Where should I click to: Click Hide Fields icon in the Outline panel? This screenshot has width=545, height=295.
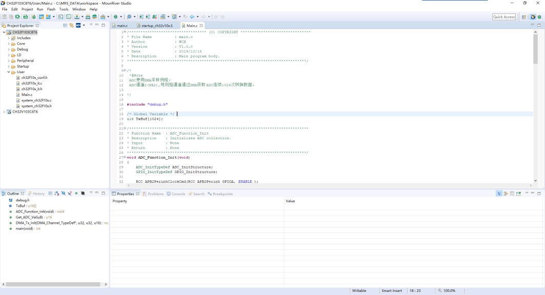pyautogui.click(x=63, y=193)
